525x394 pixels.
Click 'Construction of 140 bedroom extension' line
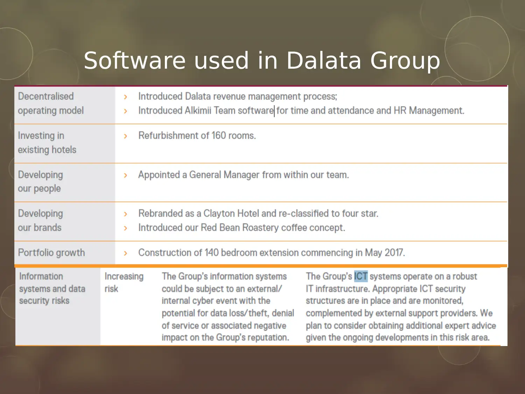272,253
